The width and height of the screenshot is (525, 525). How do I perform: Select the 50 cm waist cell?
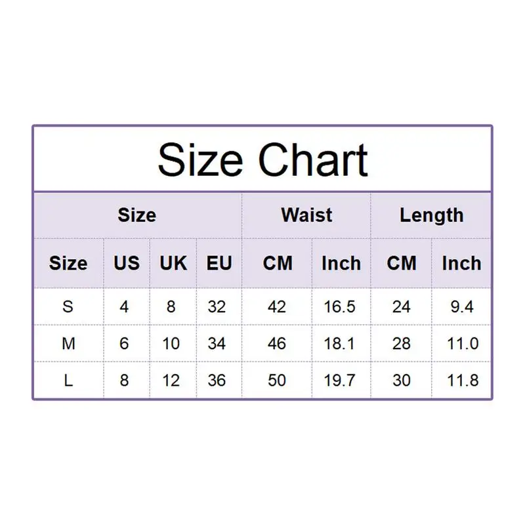click(x=277, y=380)
